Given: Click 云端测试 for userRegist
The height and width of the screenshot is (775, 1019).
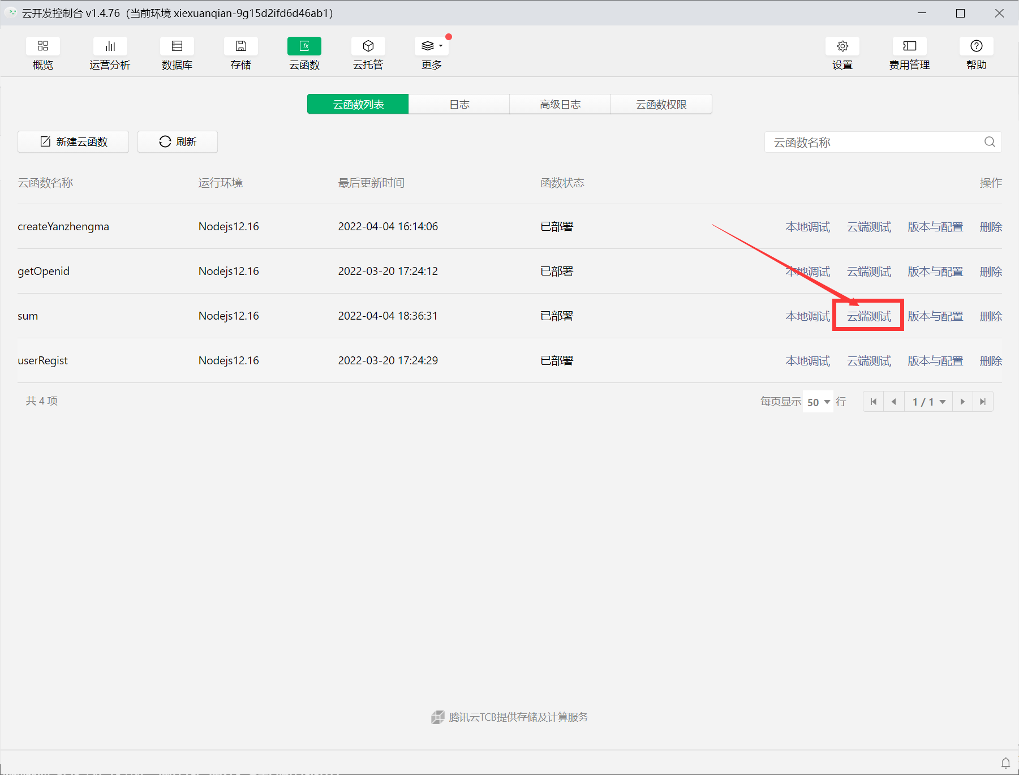Looking at the screenshot, I should coord(869,361).
